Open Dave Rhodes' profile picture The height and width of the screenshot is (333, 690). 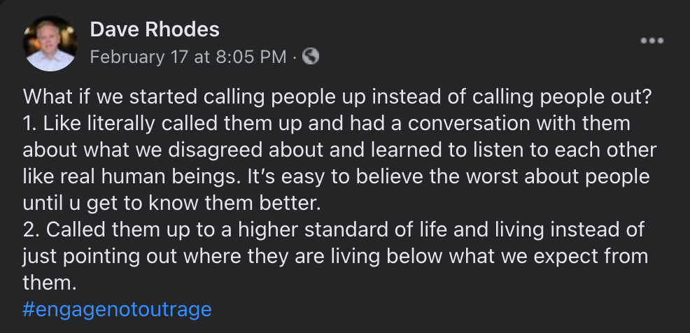tap(49, 43)
